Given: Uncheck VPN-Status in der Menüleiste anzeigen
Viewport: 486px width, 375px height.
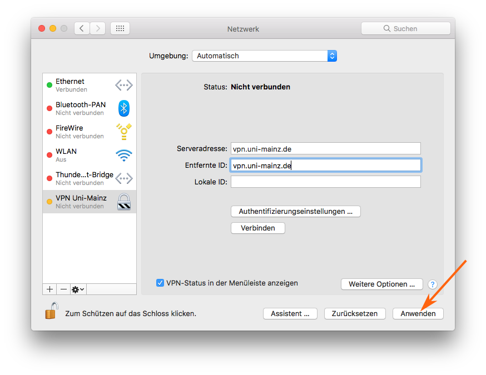Looking at the screenshot, I should click(160, 283).
